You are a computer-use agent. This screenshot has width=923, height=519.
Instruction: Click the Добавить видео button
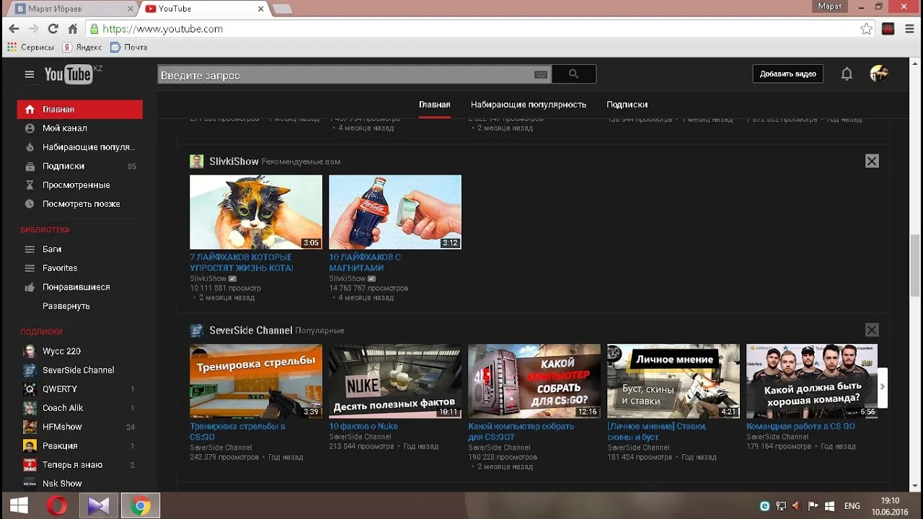(788, 74)
